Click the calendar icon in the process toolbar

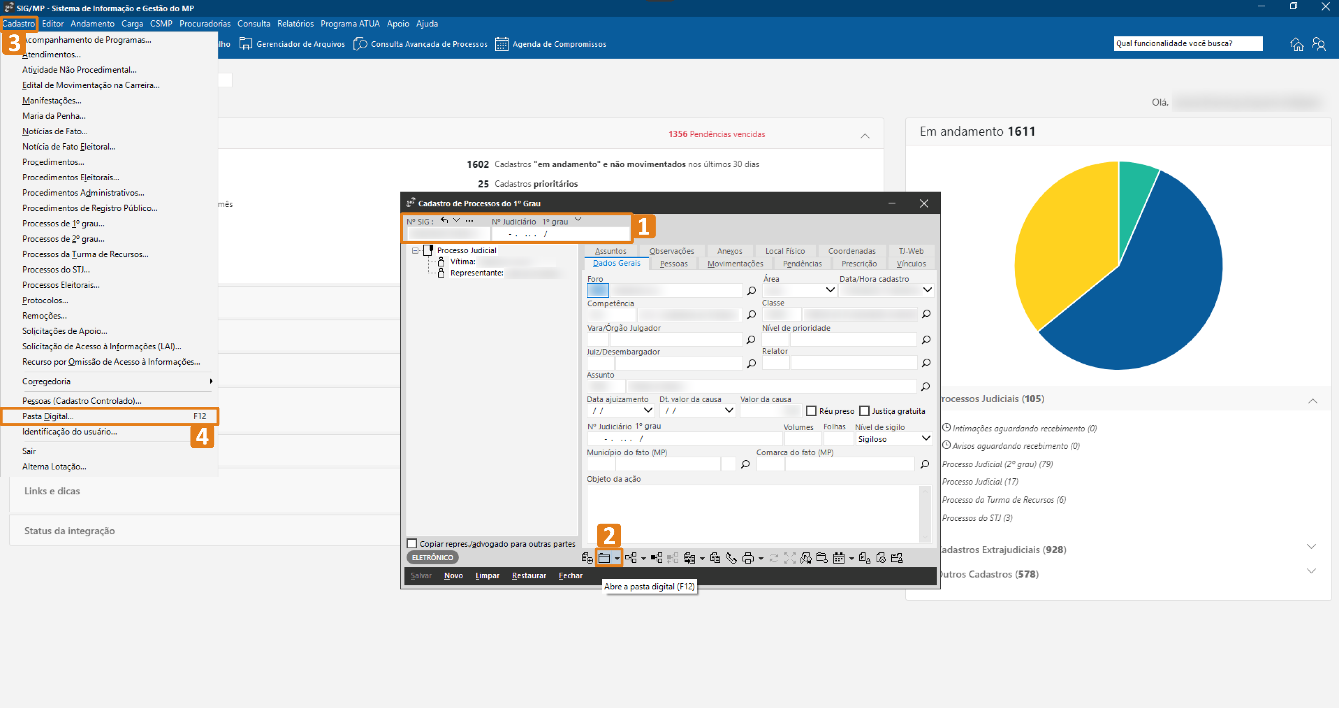pyautogui.click(x=838, y=558)
